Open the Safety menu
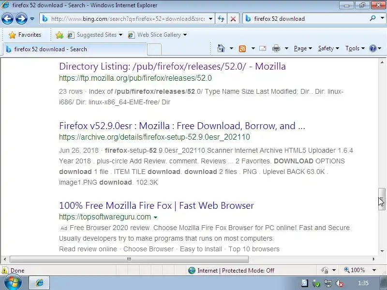The width and height of the screenshot is (387, 290). (x=328, y=48)
